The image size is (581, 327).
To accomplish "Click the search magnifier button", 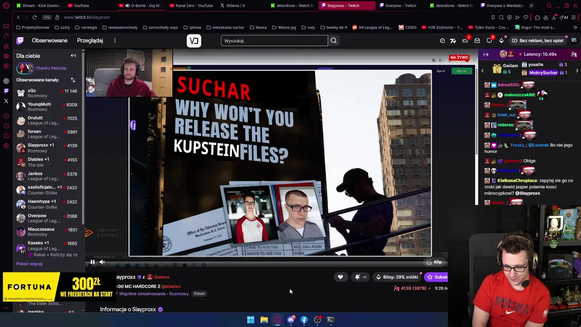I will coord(334,40).
